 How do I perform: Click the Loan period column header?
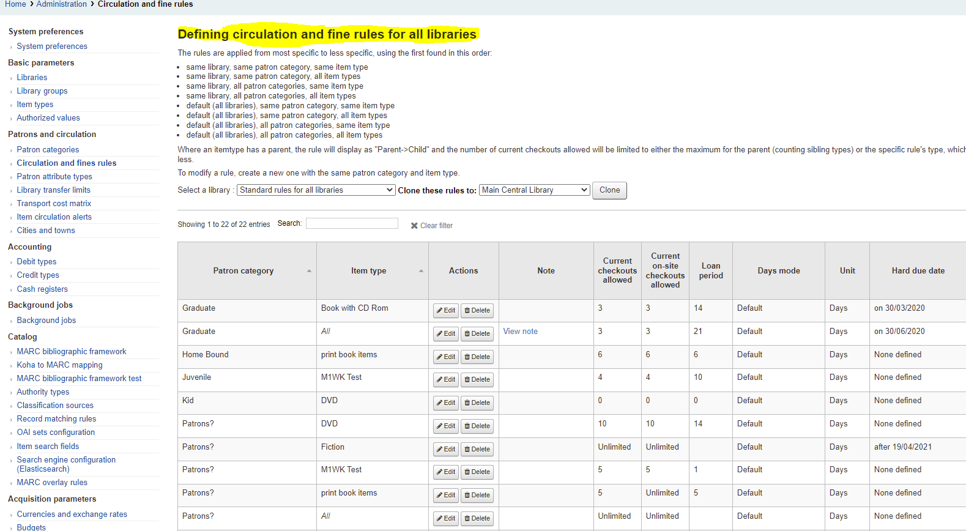tap(711, 271)
